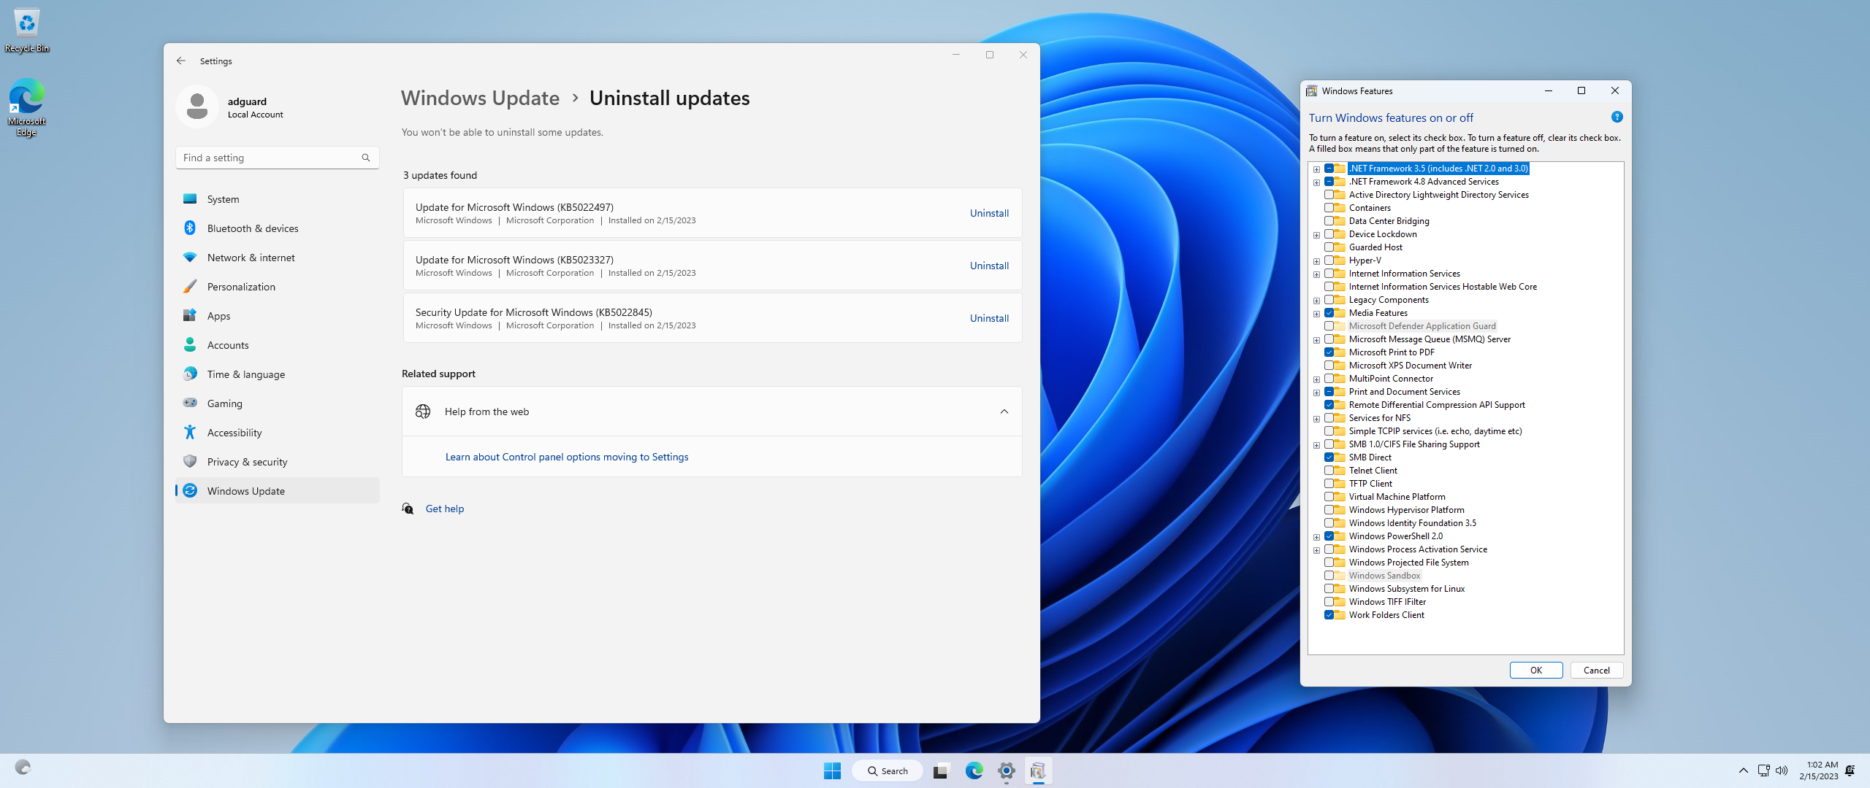The width and height of the screenshot is (1870, 788).
Task: Uncheck Microsoft Print to PDF
Action: tap(1329, 352)
